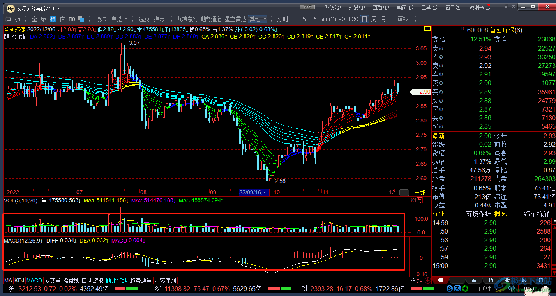This screenshot has width=556, height=296.
Task: Open the 查看(L) menu
Action: coord(381,7)
